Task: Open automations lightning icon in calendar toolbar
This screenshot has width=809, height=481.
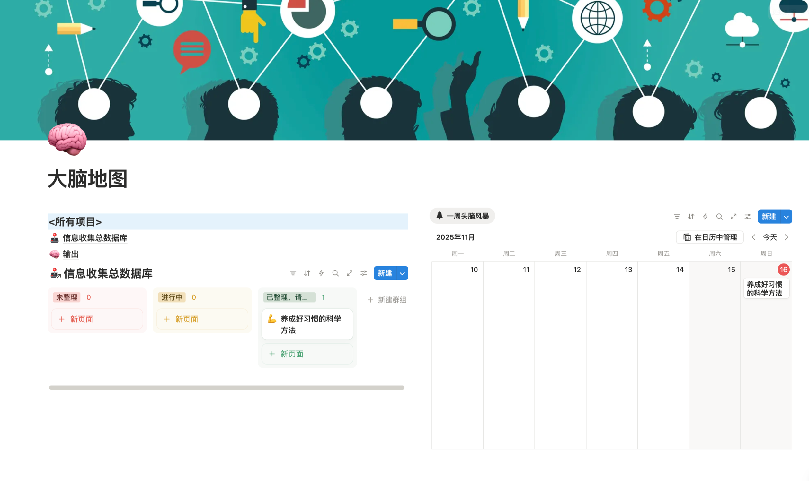Action: (705, 217)
